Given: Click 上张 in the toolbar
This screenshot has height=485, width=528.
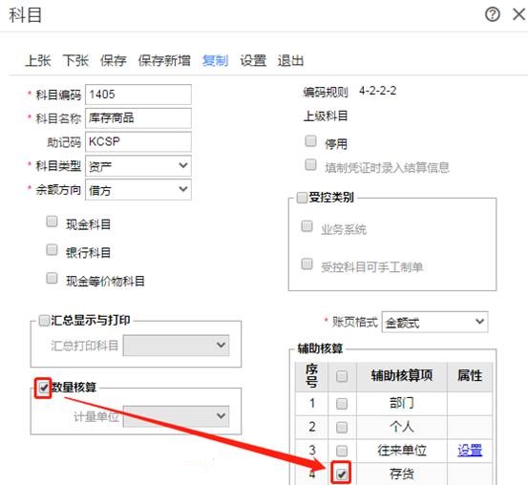Looking at the screenshot, I should click(x=38, y=61).
